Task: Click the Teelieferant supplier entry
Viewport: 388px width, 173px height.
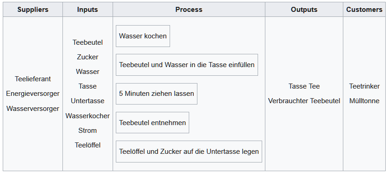Action: click(33, 79)
